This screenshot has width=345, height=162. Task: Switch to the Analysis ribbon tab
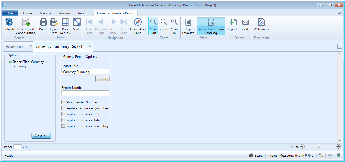(65, 13)
